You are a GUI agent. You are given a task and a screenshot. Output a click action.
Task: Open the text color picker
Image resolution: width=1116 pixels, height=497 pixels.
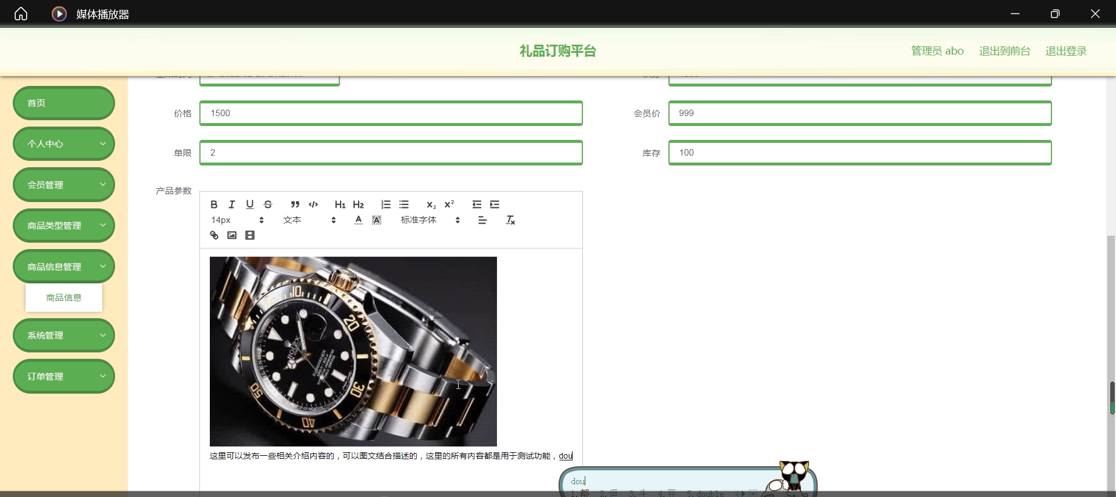coord(359,220)
